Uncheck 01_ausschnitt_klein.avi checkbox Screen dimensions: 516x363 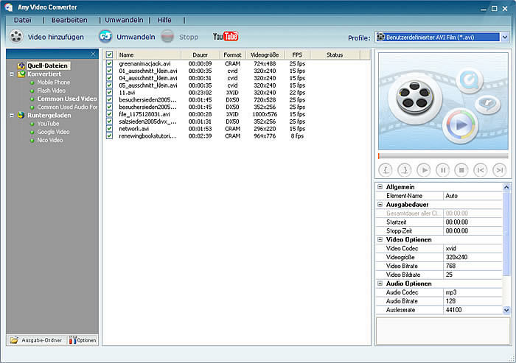click(x=110, y=71)
